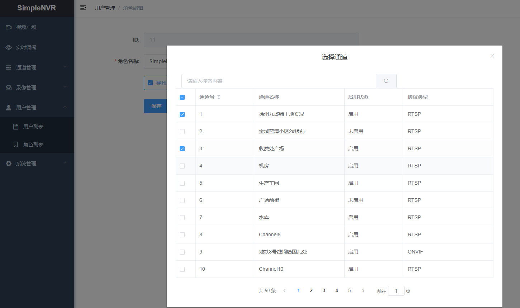The image size is (520, 308).
Task: Click the 前往 page number input
Action: click(396, 291)
